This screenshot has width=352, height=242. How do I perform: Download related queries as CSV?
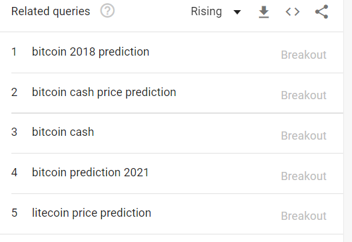[x=264, y=12]
